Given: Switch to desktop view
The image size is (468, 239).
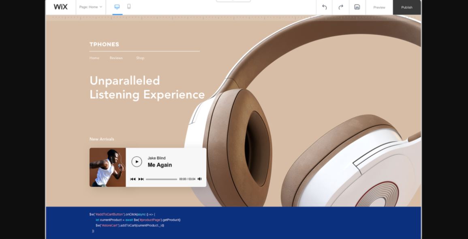Looking at the screenshot, I should 117,7.
